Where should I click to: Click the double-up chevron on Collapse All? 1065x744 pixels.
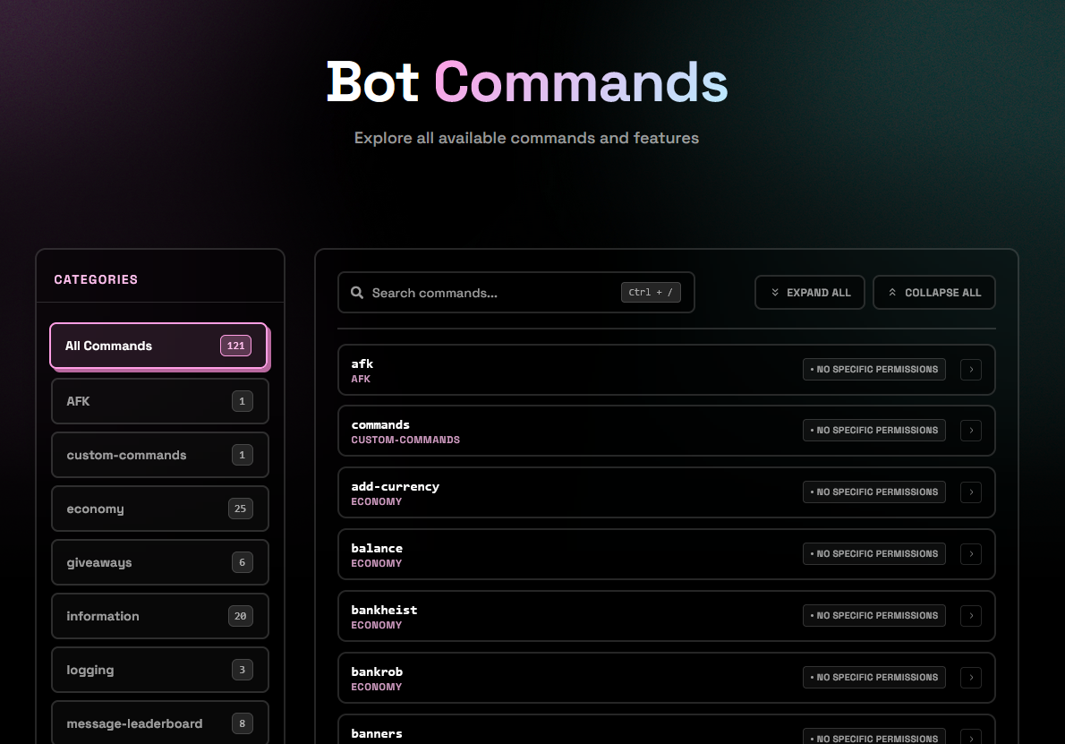(x=892, y=291)
